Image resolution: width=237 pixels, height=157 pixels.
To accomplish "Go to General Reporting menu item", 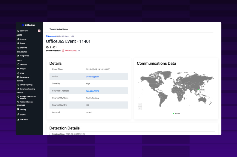I will pyautogui.click(x=26, y=85).
